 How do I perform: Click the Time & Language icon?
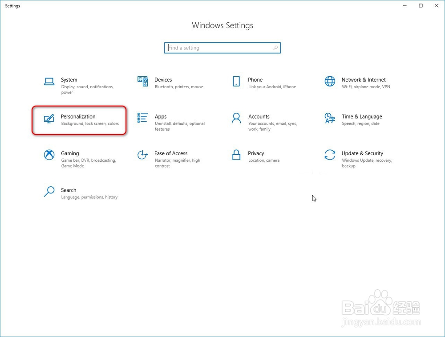pos(330,118)
